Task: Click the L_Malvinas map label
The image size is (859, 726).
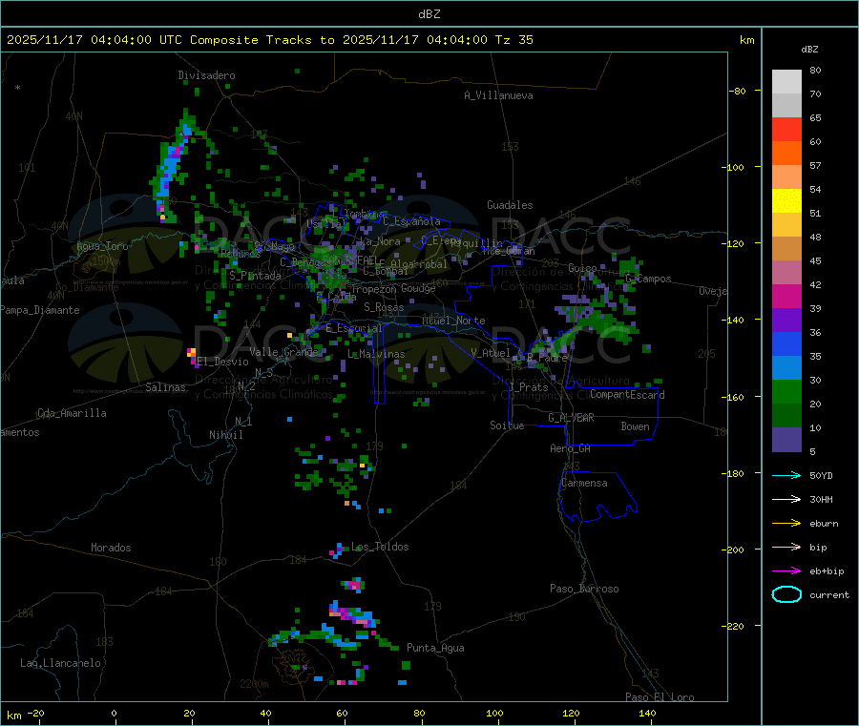Action: [376, 354]
